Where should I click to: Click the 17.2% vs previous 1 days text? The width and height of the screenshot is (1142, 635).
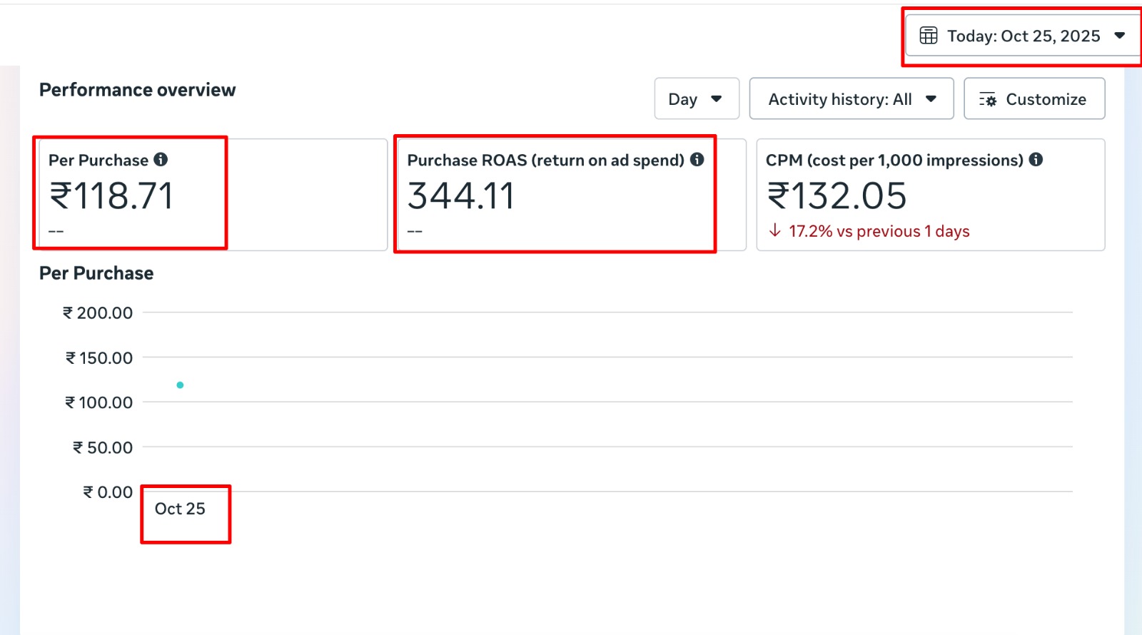(x=879, y=231)
